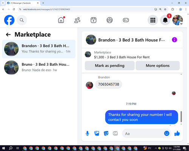
Task: Click the seen receipt small avatar
Action: [174, 93]
